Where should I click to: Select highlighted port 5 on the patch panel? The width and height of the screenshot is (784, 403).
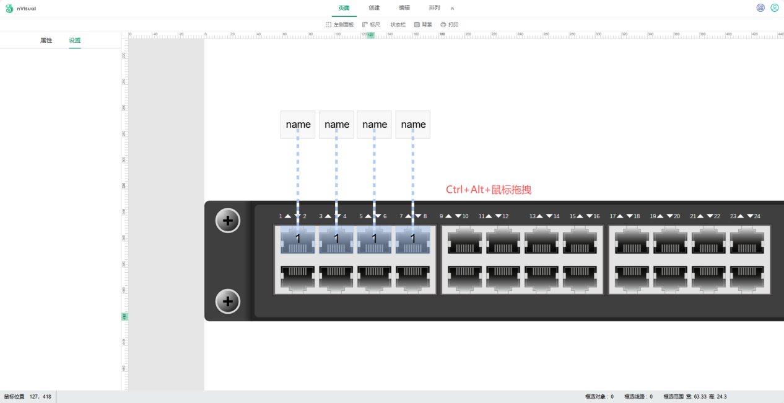click(x=375, y=241)
